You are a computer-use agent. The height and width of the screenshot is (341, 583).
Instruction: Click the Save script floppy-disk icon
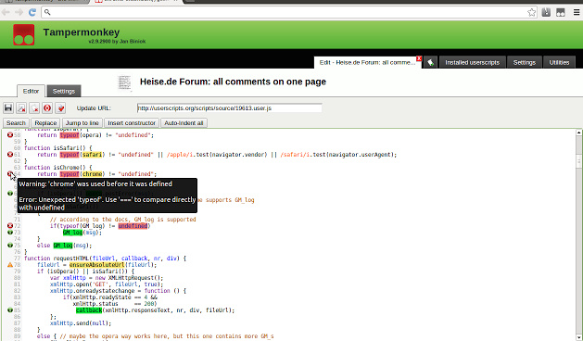tap(8, 108)
